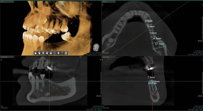Click the Sagittal panel title label
Screen dimensions: 203x111
(5, 57)
